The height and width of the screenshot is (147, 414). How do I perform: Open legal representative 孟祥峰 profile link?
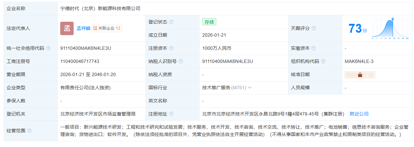point(83,28)
